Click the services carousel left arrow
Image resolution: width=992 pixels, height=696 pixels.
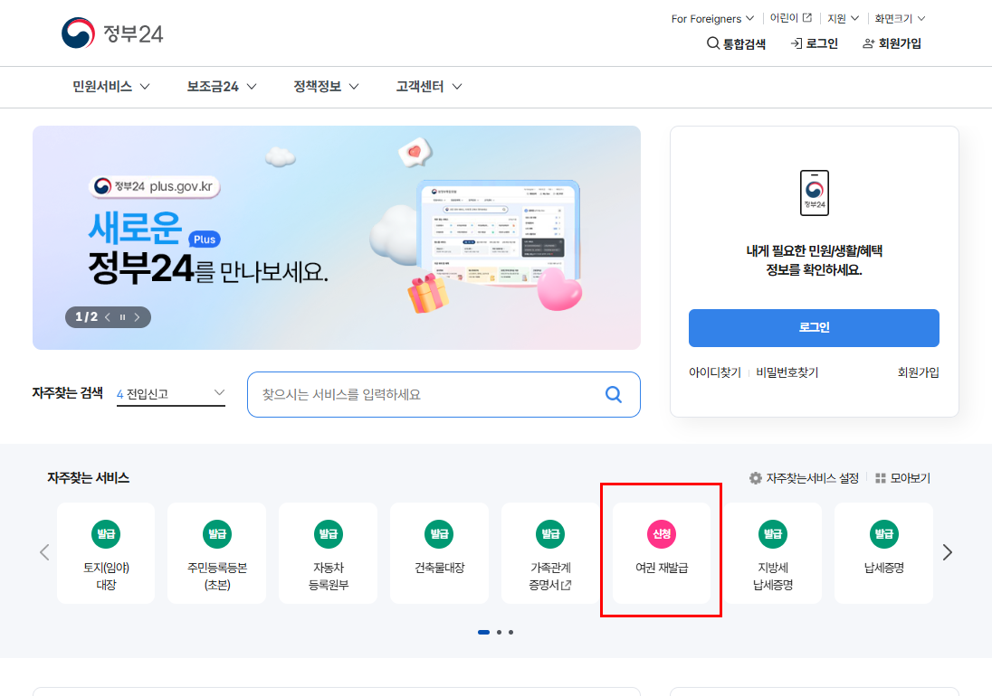point(44,552)
